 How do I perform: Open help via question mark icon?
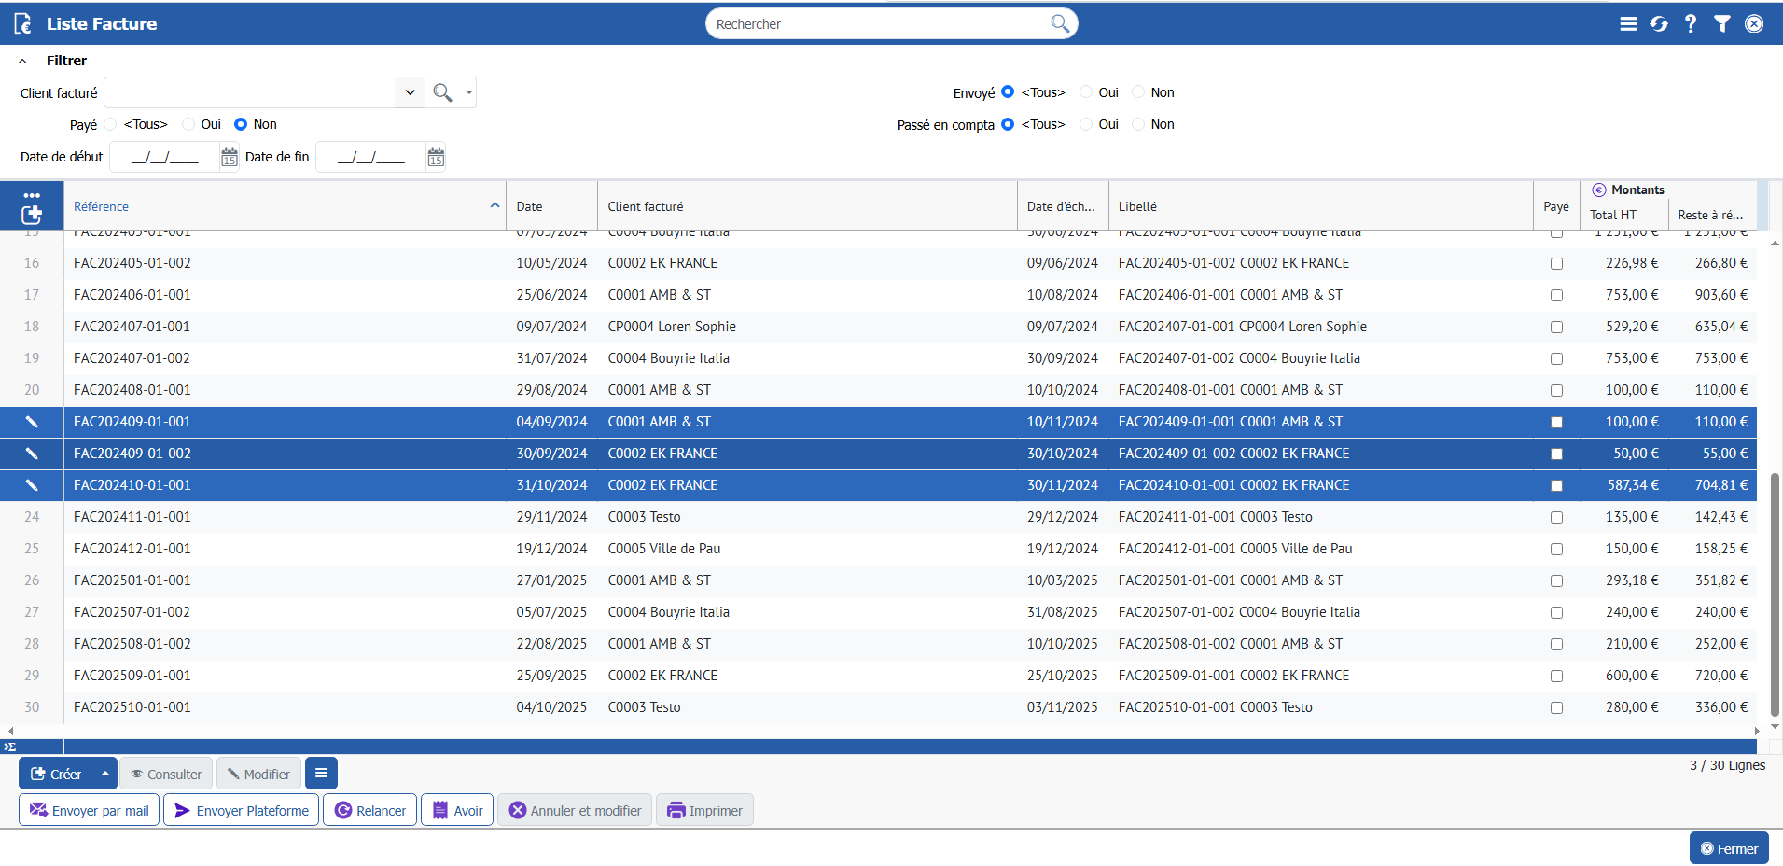click(x=1691, y=24)
